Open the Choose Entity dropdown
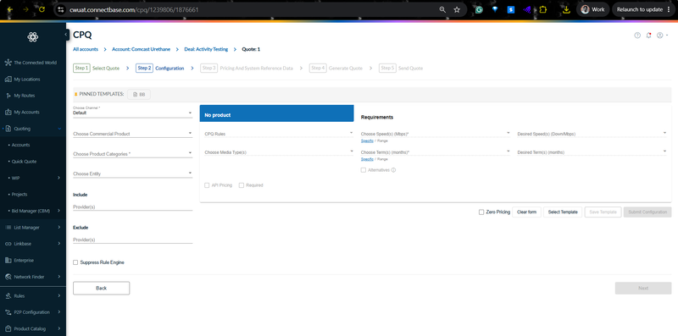This screenshot has width=678, height=336. [x=133, y=174]
